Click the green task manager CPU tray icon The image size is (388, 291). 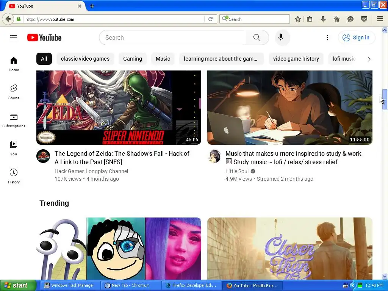pyautogui.click(x=360, y=286)
